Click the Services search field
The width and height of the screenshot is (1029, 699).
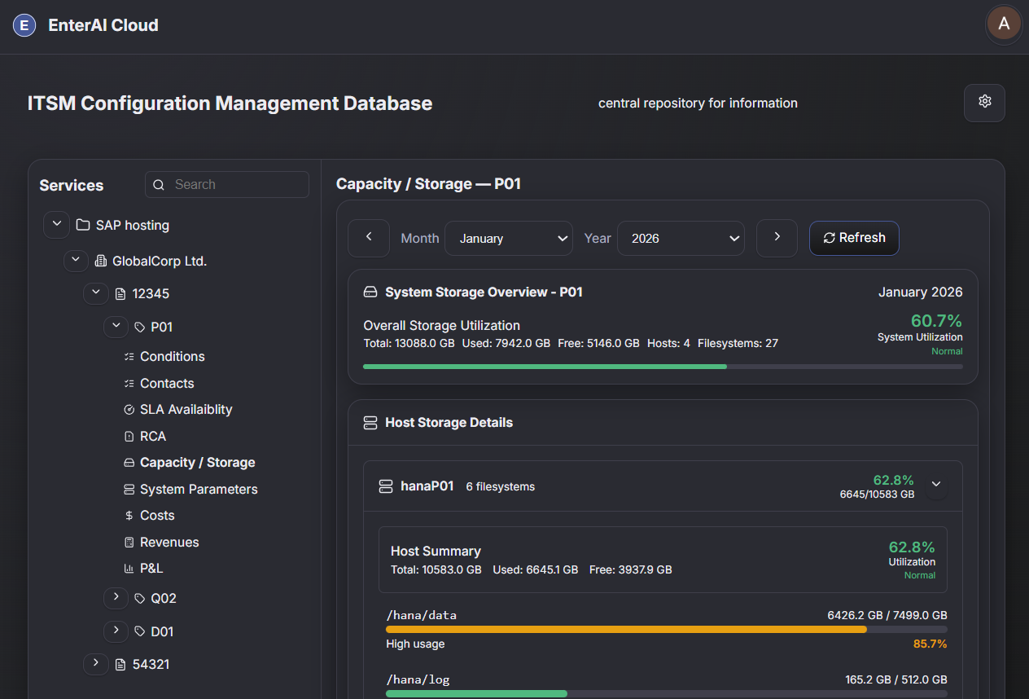click(236, 185)
